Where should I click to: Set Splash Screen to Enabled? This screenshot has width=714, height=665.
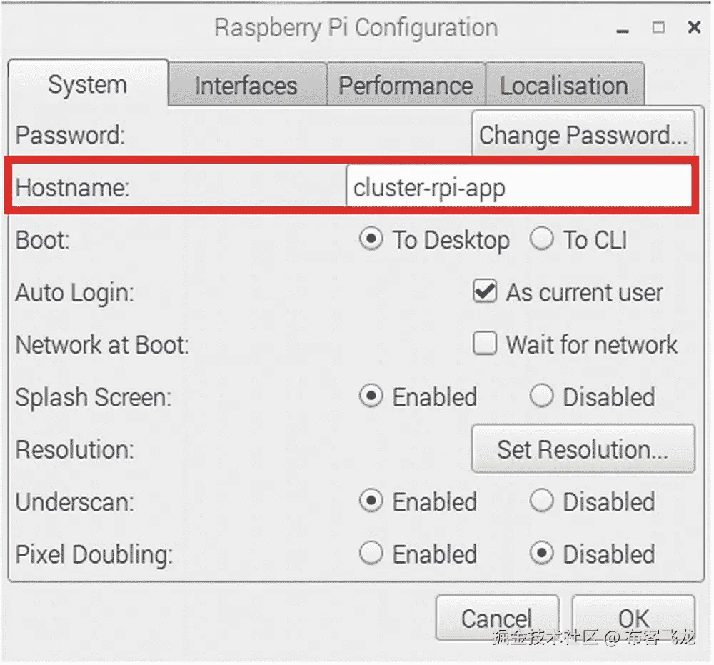(x=371, y=396)
